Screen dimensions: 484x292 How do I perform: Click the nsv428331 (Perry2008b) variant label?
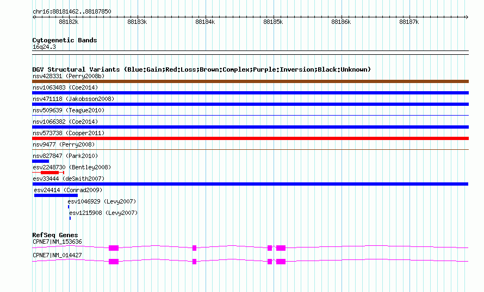point(69,76)
